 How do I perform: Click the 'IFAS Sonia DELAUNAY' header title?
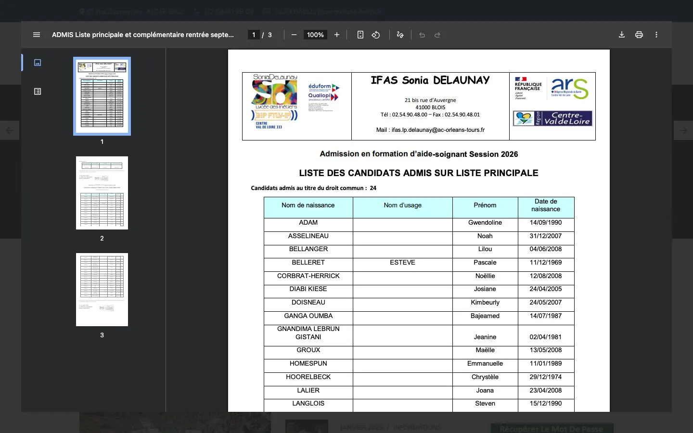(x=430, y=80)
